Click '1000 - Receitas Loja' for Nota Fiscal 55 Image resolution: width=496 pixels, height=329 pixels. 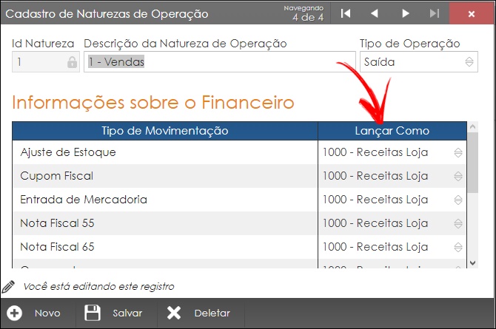375,223
